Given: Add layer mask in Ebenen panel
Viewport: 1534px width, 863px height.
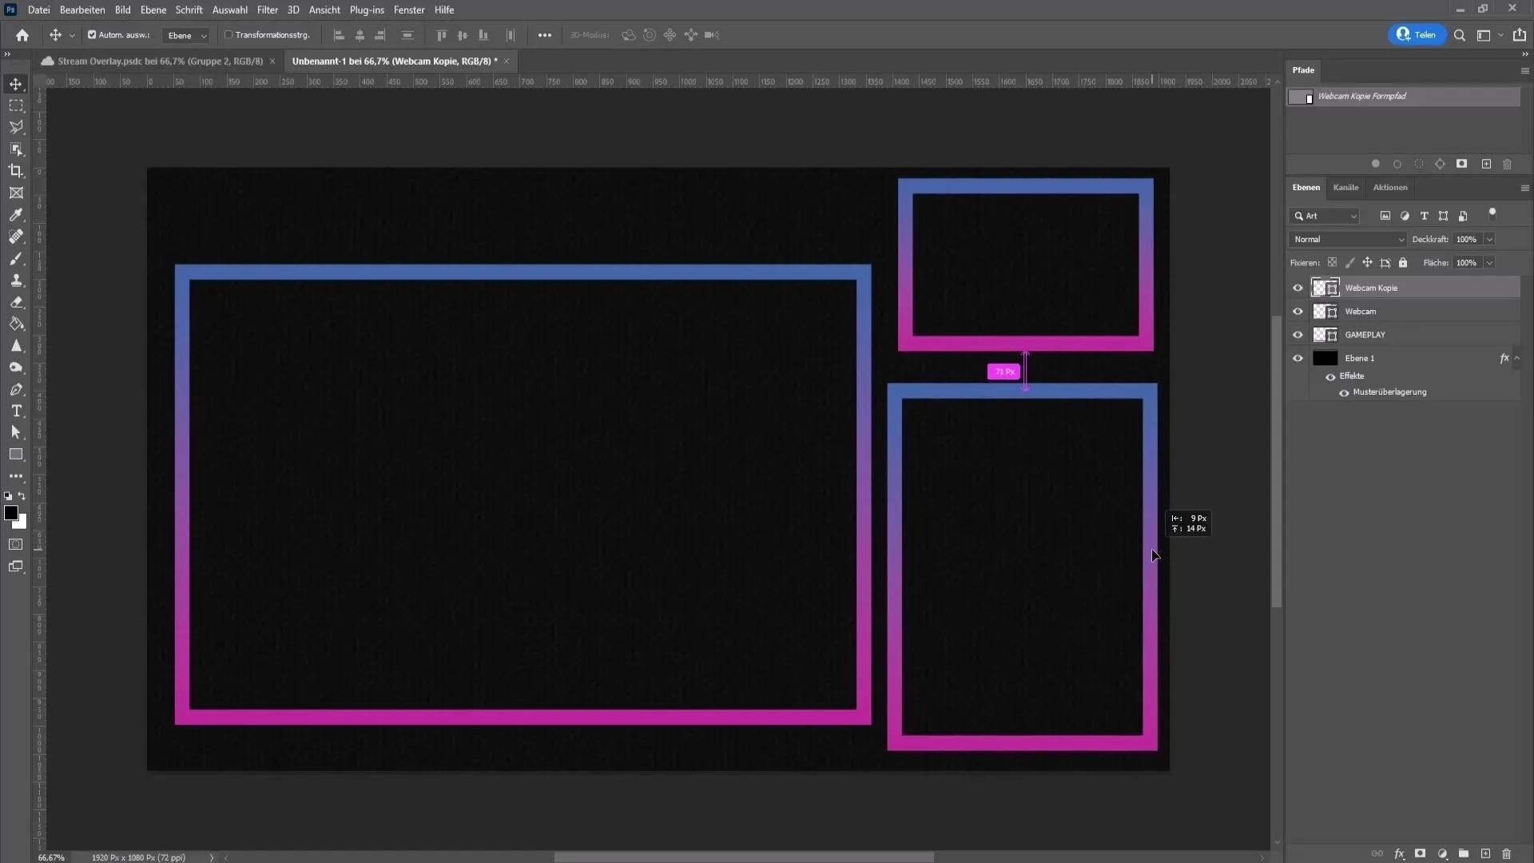Looking at the screenshot, I should [x=1421, y=853].
